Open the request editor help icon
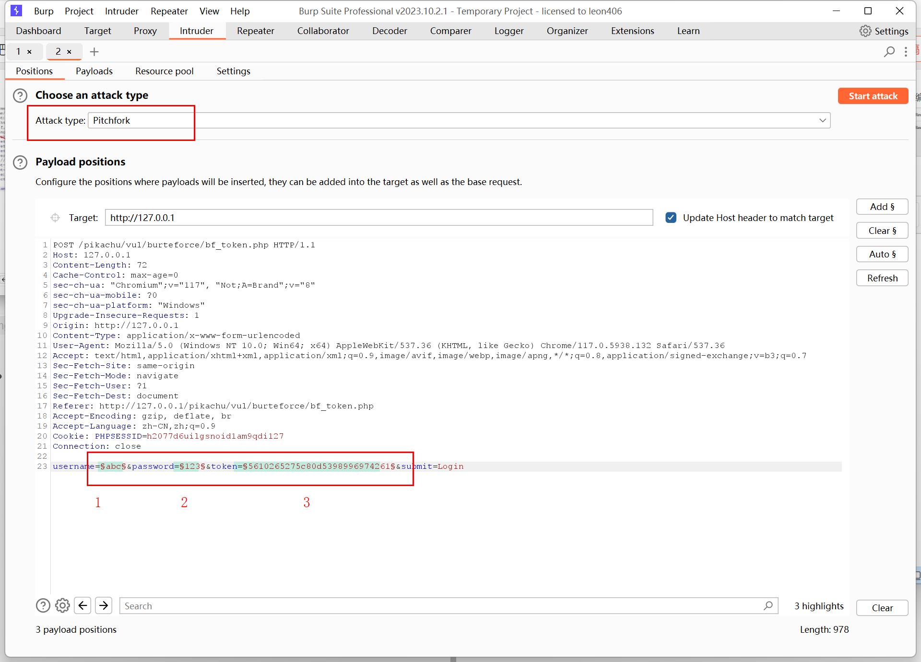The width and height of the screenshot is (921, 662). coord(43,606)
